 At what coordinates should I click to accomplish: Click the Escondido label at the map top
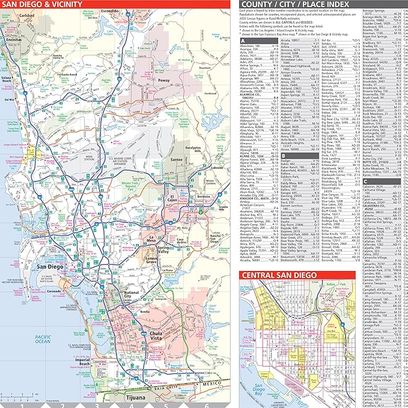[x=110, y=11]
